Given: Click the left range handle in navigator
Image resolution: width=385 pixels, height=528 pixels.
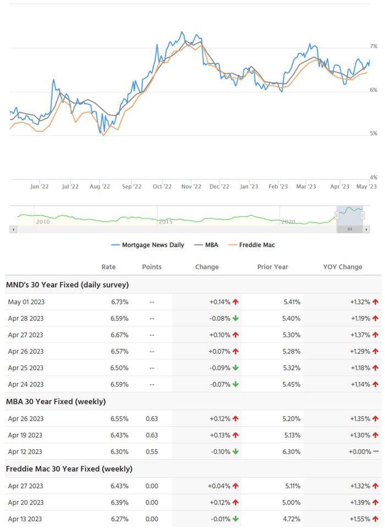Looking at the screenshot, I should click(x=337, y=216).
